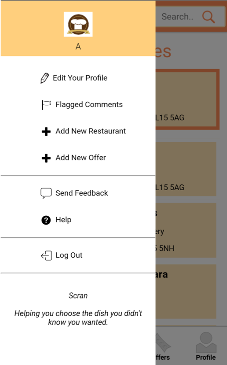Choose the Log Out text
This screenshot has height=365, width=227.
69,255
